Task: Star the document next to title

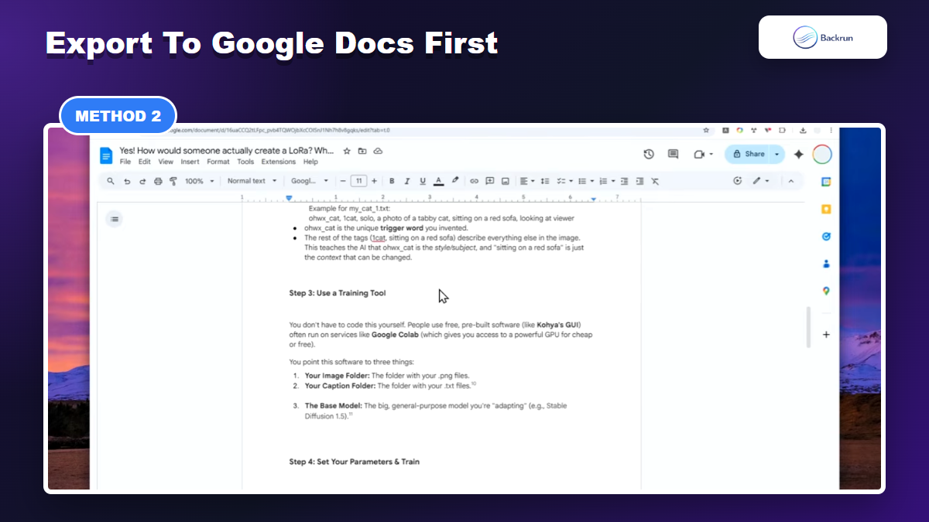Action: 347,151
